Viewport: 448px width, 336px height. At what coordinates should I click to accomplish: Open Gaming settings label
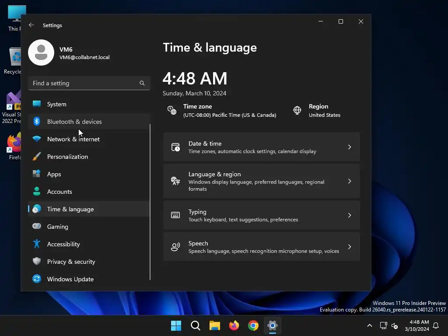click(x=57, y=227)
